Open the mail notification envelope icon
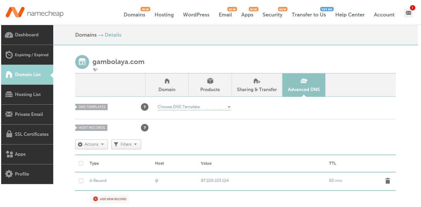421x207 pixels. pyautogui.click(x=408, y=13)
